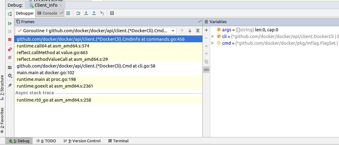Open the 7: Structure side panel
The height and width of the screenshot is (145, 339).
2,87
